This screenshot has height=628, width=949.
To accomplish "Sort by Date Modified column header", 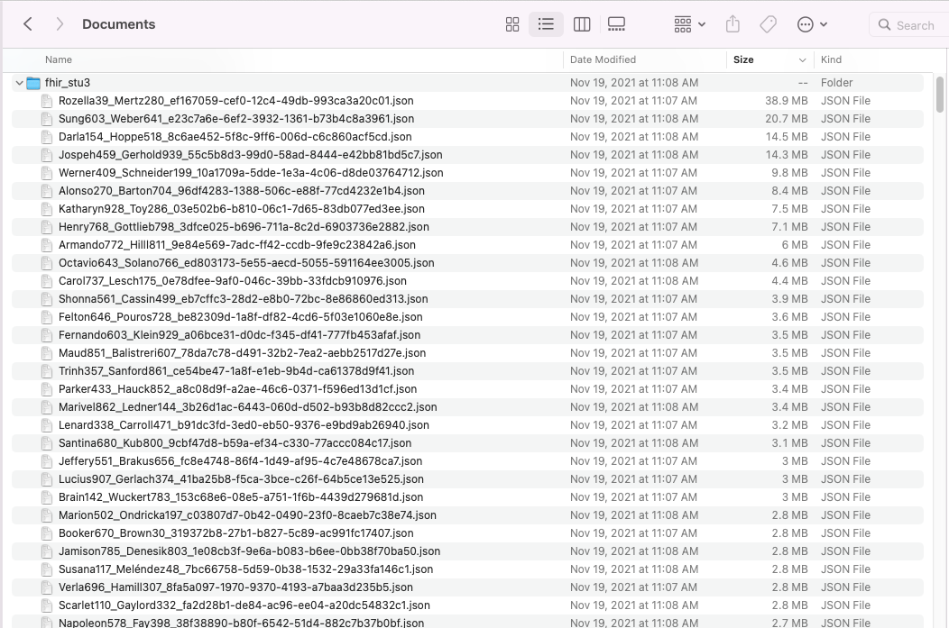I will [x=603, y=59].
